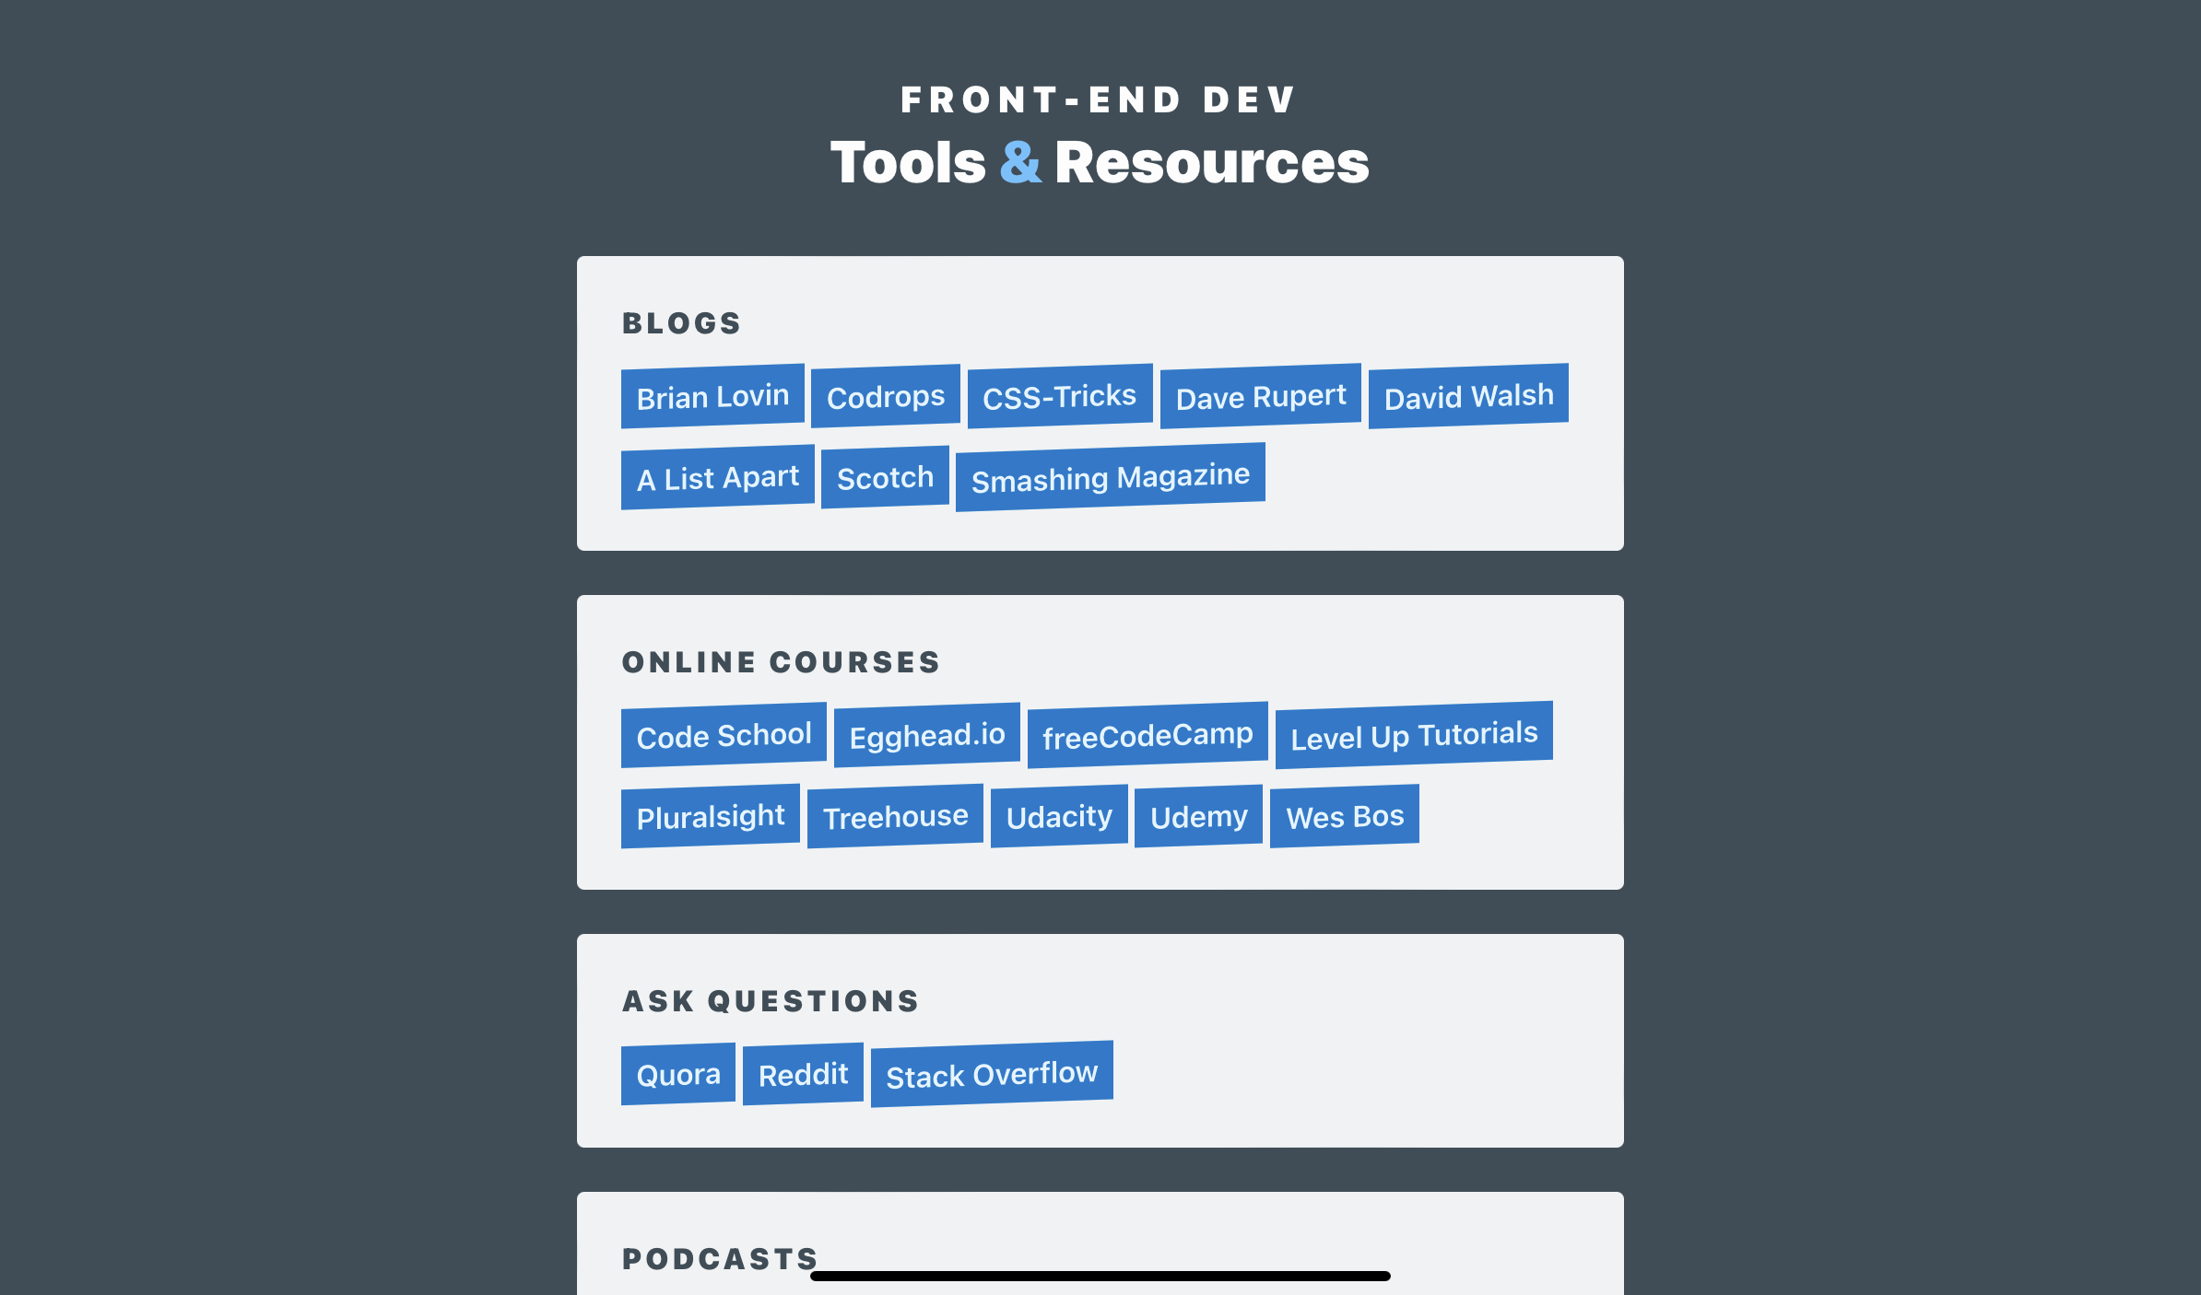Image resolution: width=2201 pixels, height=1295 pixels.
Task: Select the David Walsh blog tag
Action: [x=1468, y=396]
